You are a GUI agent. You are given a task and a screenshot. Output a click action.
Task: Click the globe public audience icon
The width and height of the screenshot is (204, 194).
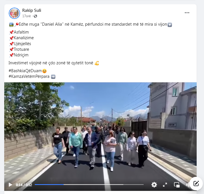(x=35, y=16)
